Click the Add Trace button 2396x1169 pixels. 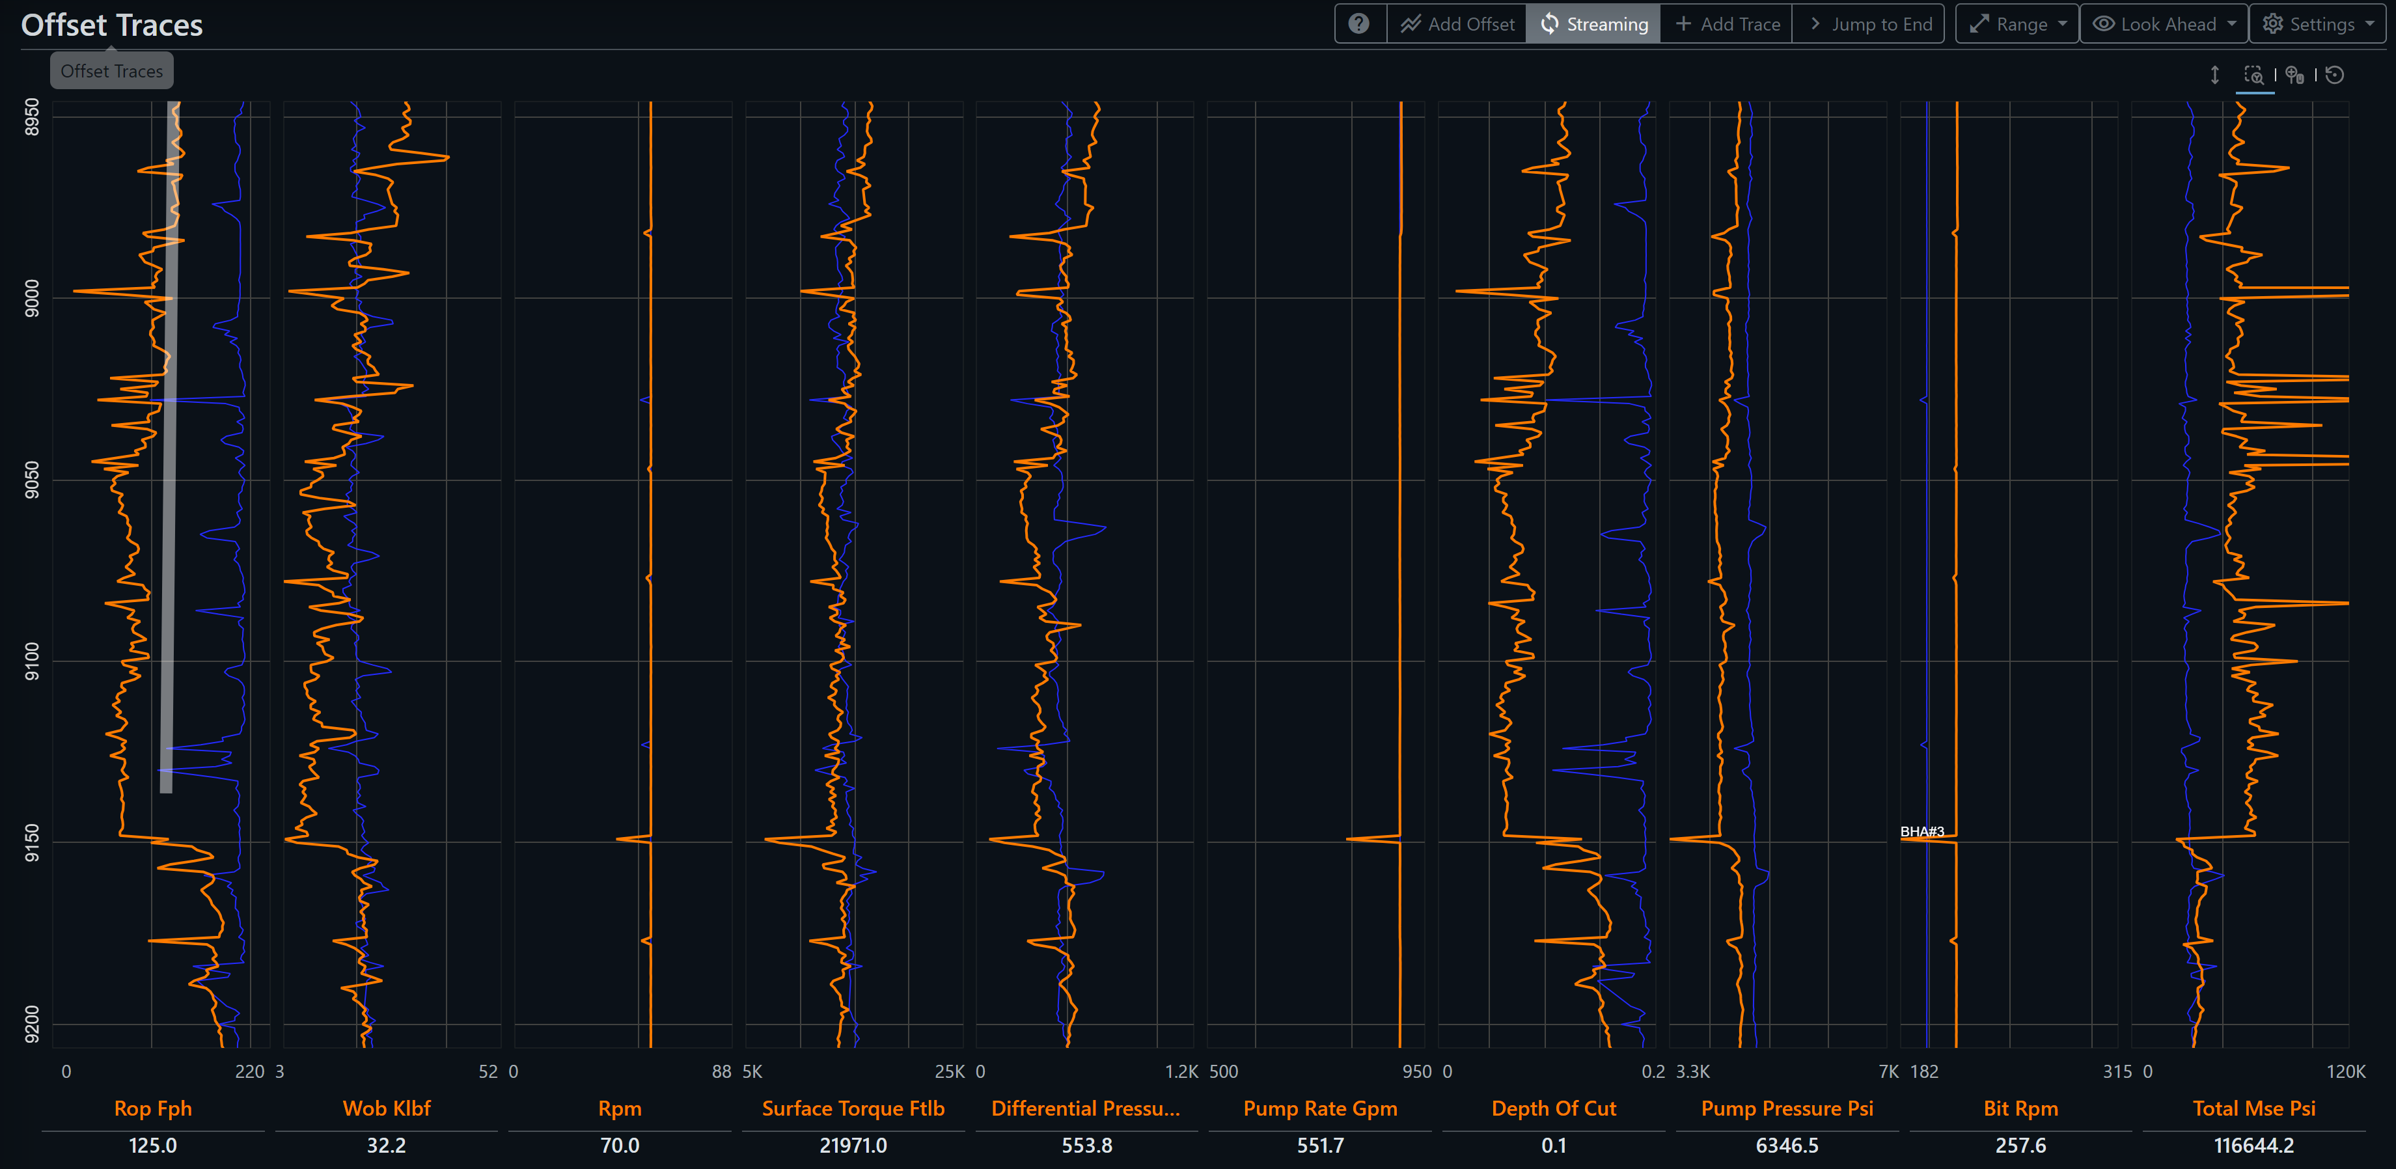pos(1726,24)
